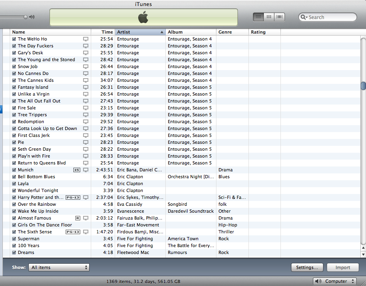Viewport: 366px width, 286px height.
Task: Click video icon for Fire Sale
Action: 86,108
